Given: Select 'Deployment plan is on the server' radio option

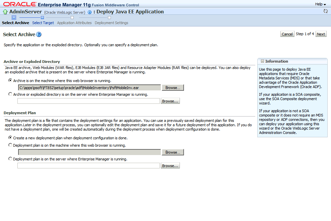Looking at the screenshot, I should pyautogui.click(x=10, y=158).
